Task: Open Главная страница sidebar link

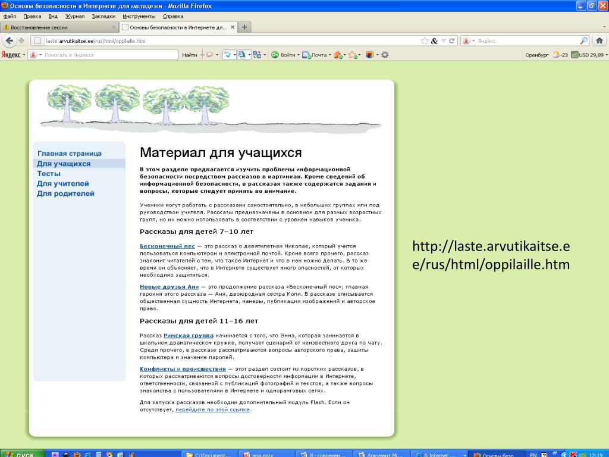Action: 70,154
